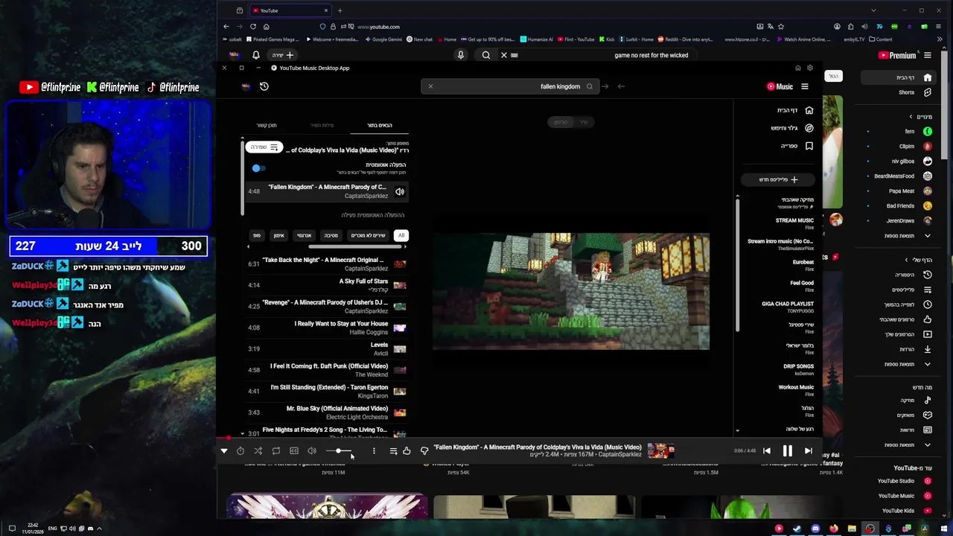Image resolution: width=953 pixels, height=536 pixels.
Task: Toggle repeat mode in the player bar
Action: (x=276, y=450)
